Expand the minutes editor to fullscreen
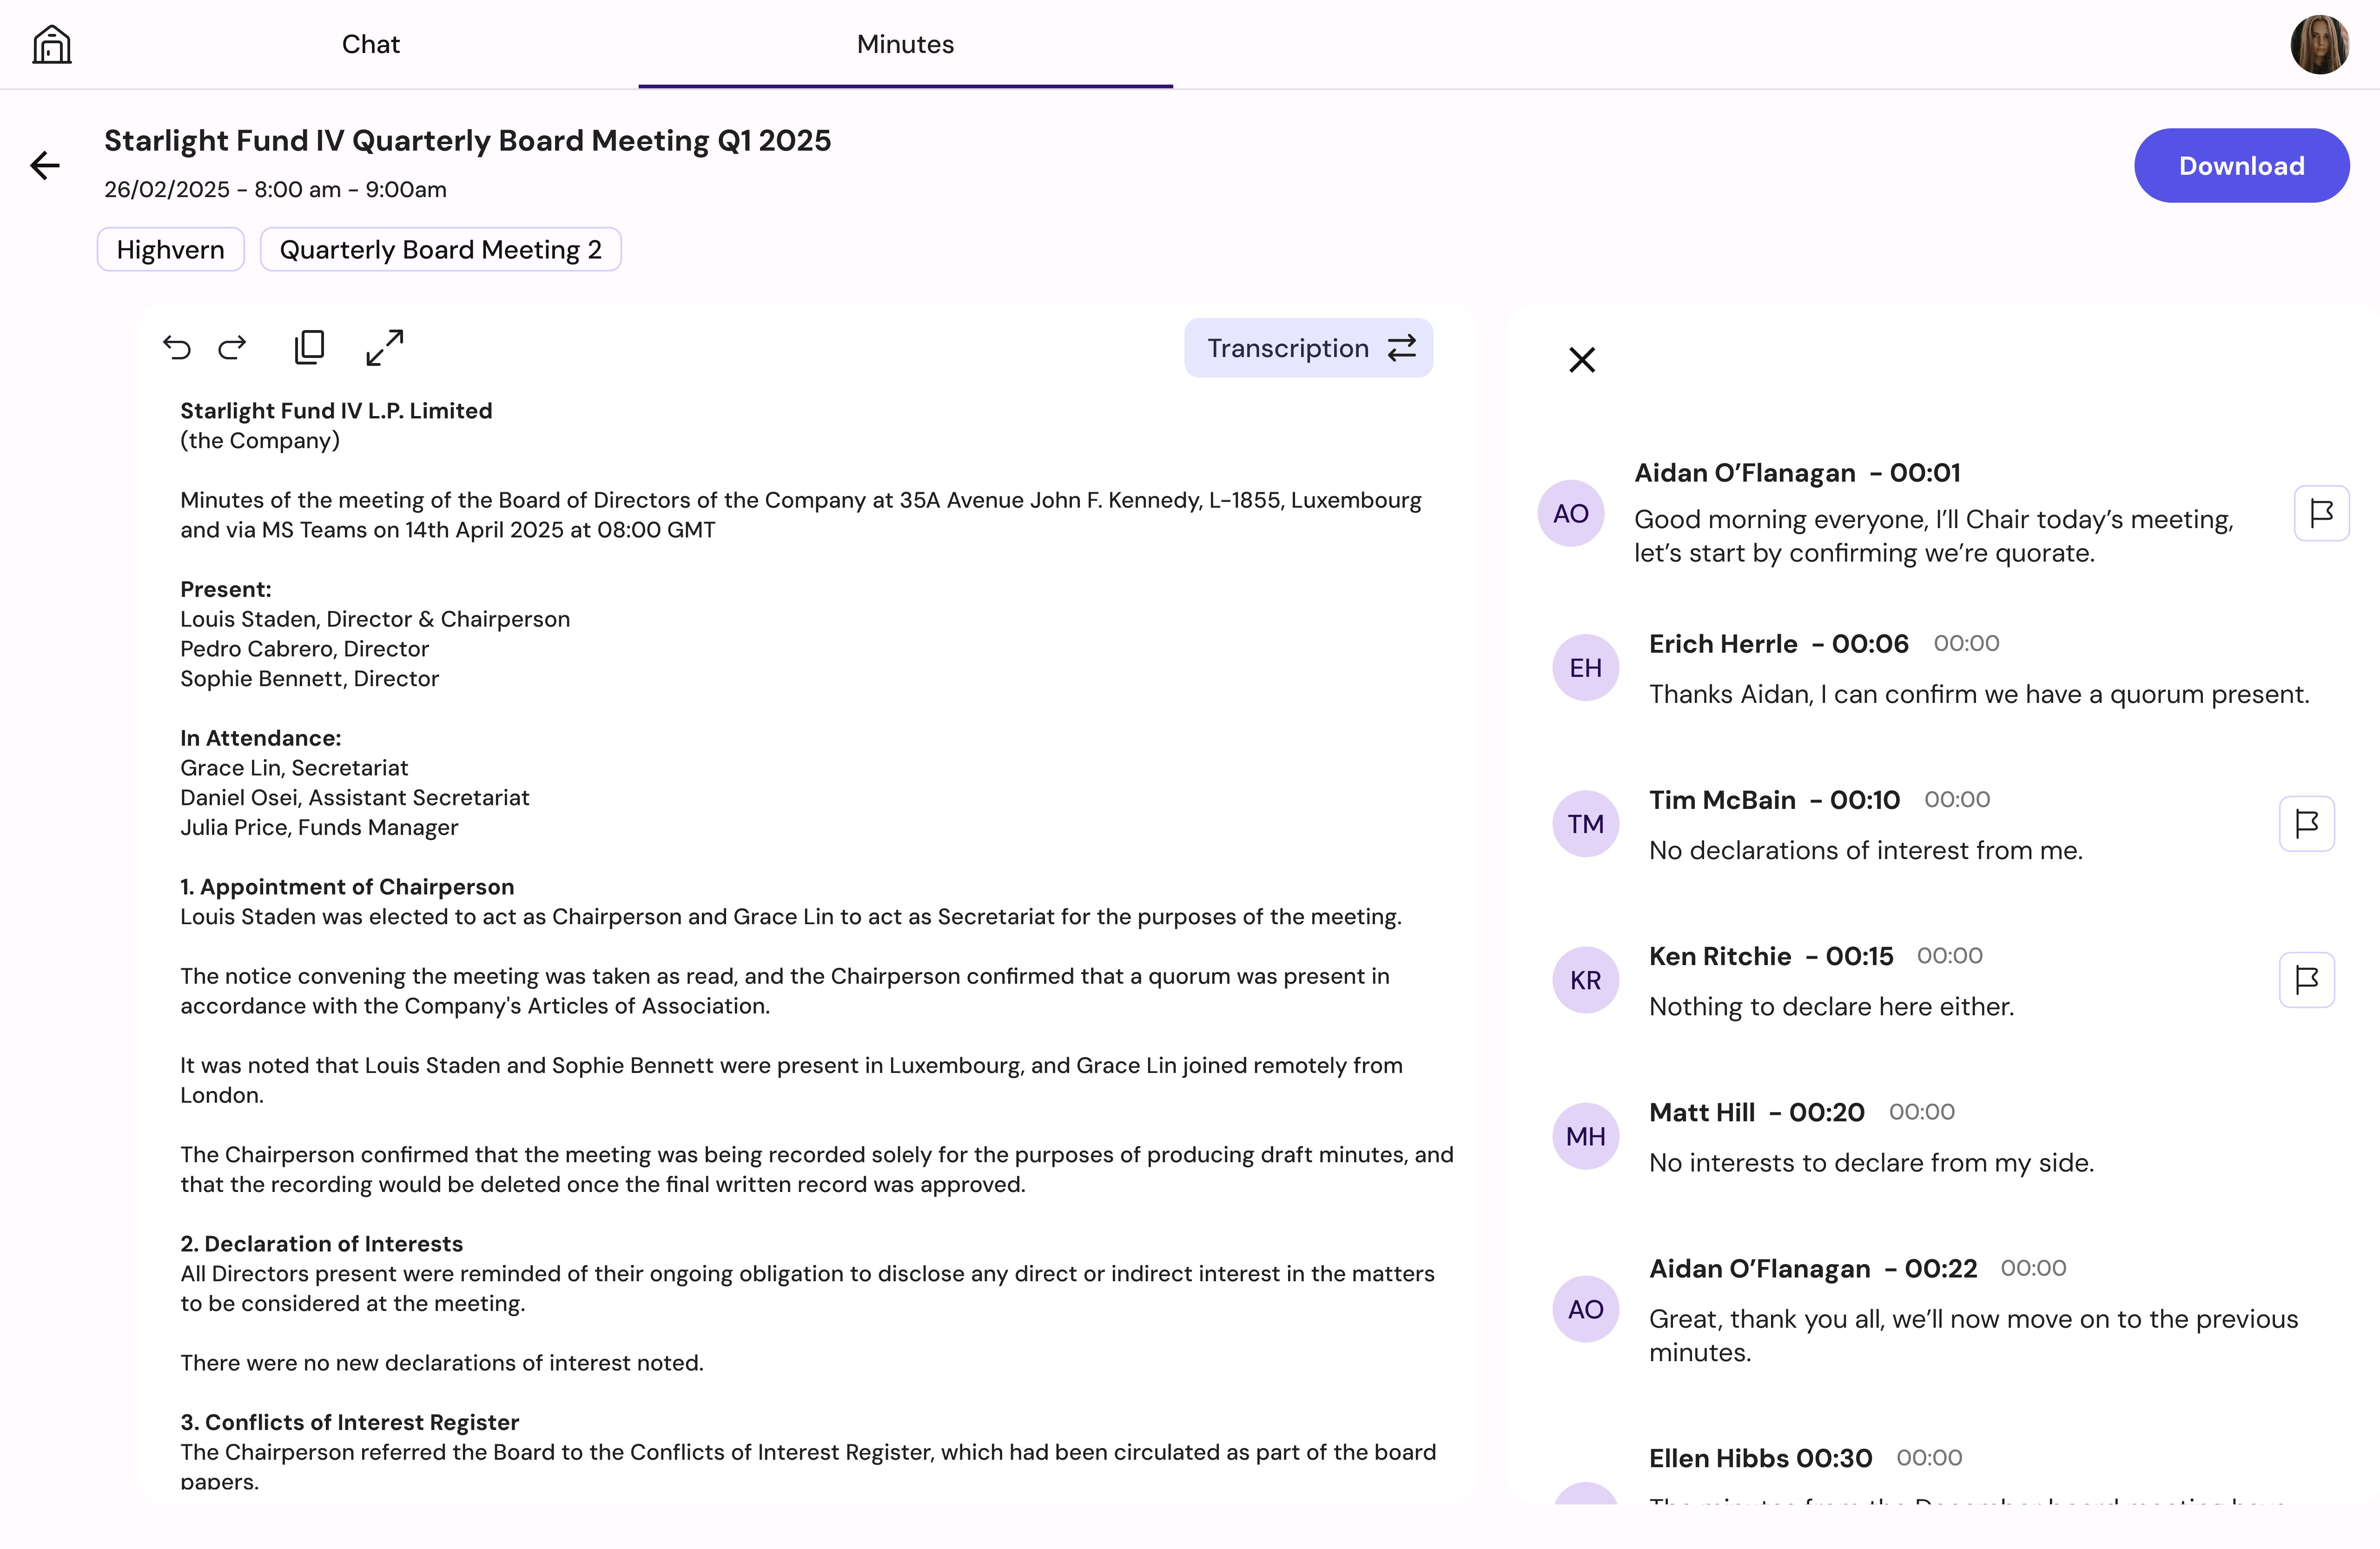2380x1549 pixels. (x=385, y=347)
